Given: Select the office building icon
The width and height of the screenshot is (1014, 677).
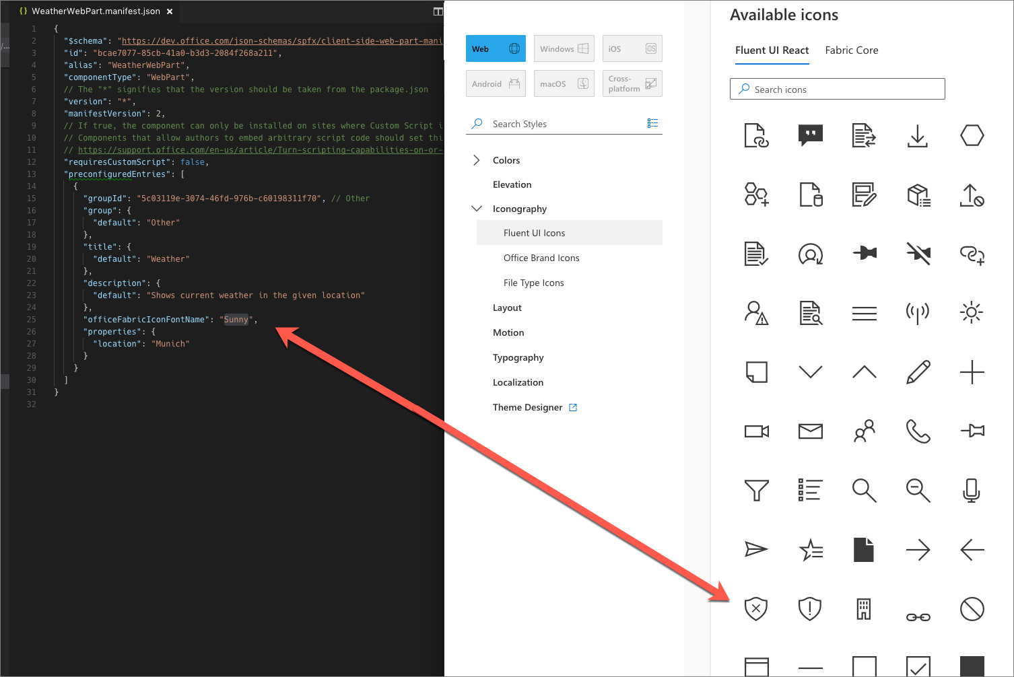Looking at the screenshot, I should coord(864,608).
